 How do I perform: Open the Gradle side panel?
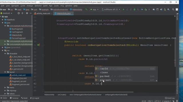pyautogui.click(x=177, y=17)
